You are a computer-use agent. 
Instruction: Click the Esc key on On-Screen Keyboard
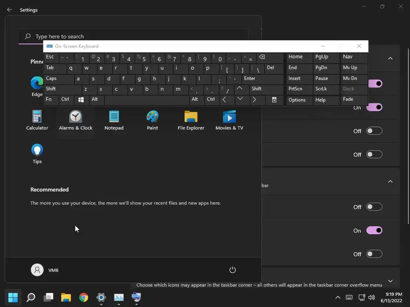[50, 58]
